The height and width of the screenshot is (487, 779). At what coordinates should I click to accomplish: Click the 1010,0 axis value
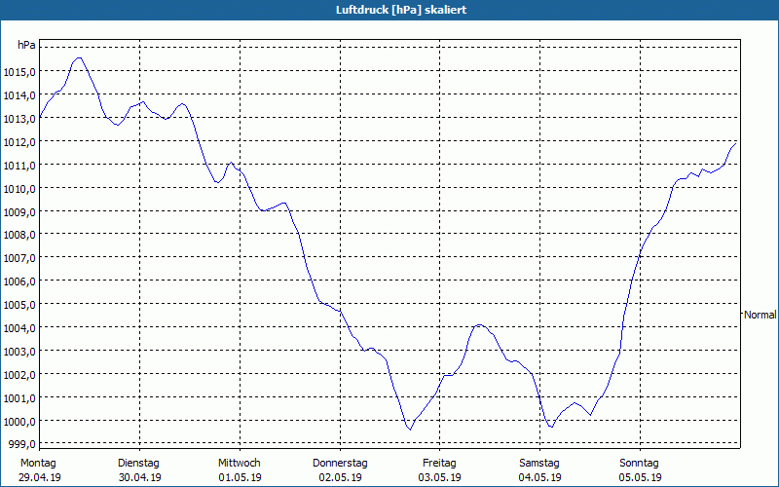[x=19, y=189]
